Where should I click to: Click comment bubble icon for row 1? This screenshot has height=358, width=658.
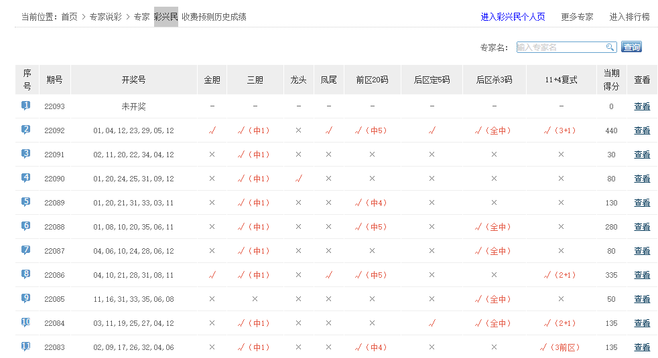(x=26, y=106)
